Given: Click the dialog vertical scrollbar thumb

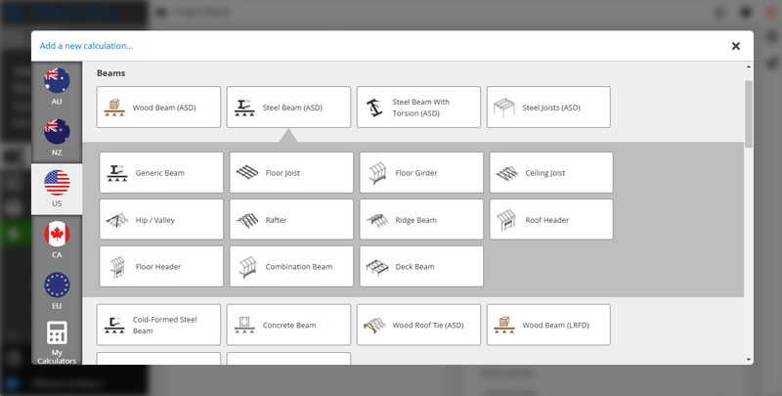Looking at the screenshot, I should pos(749,113).
